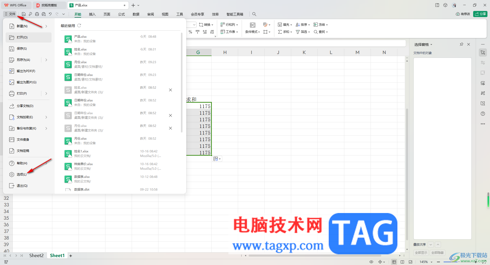The image size is (490, 265).
Task: Open the 工作表 dropdown
Action: [229, 32]
